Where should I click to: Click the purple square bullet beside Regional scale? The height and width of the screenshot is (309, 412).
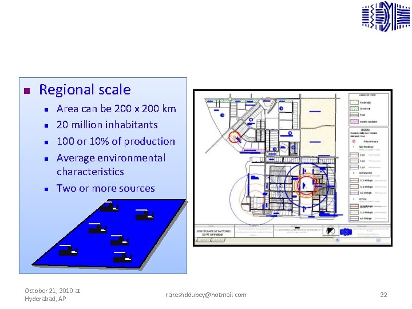point(27,91)
